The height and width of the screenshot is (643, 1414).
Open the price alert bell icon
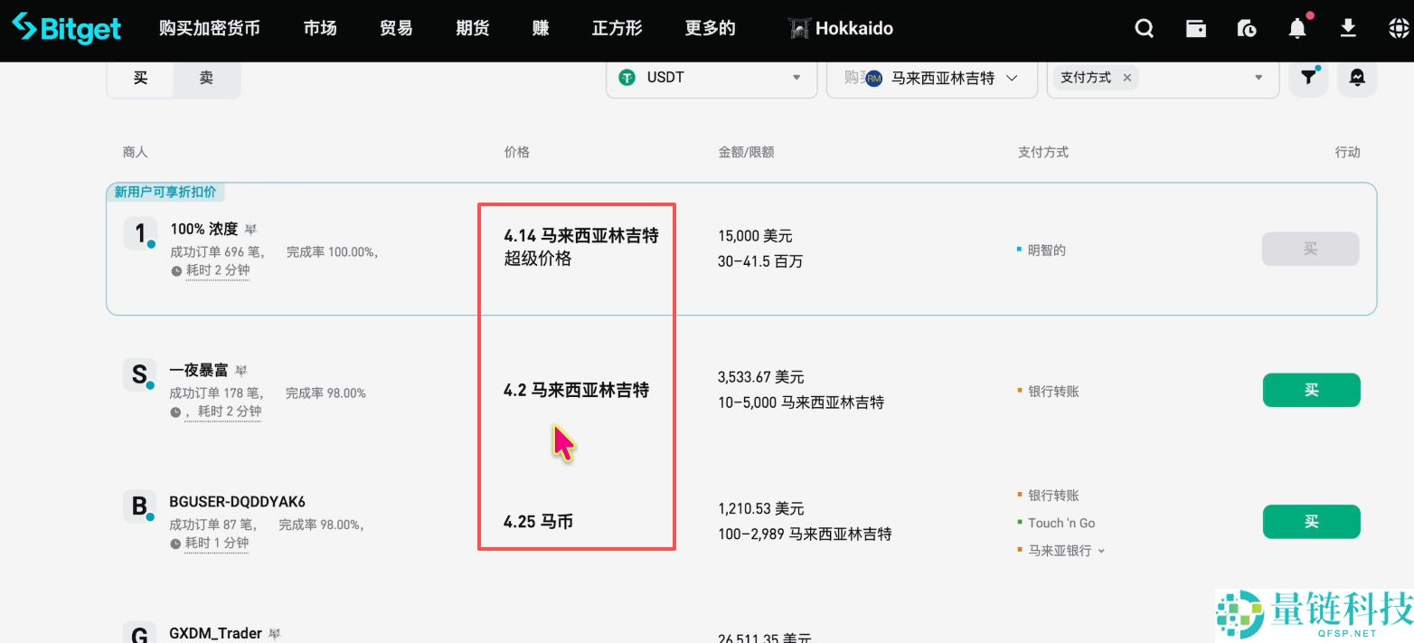(1356, 78)
